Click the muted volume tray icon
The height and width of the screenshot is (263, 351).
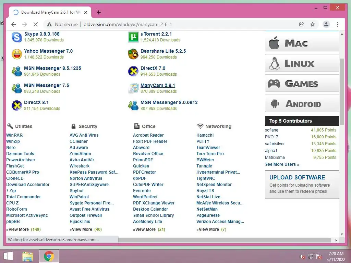302,256
